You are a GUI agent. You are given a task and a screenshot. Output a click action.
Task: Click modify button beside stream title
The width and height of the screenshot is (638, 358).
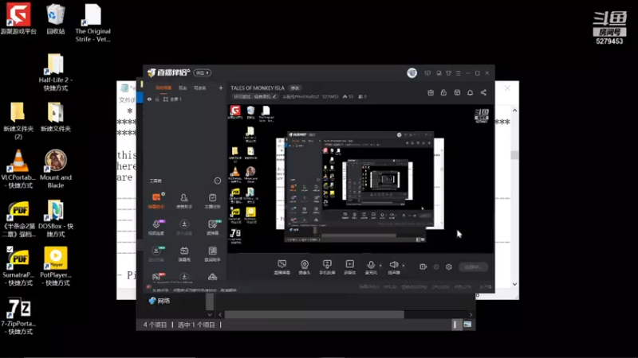coord(295,88)
